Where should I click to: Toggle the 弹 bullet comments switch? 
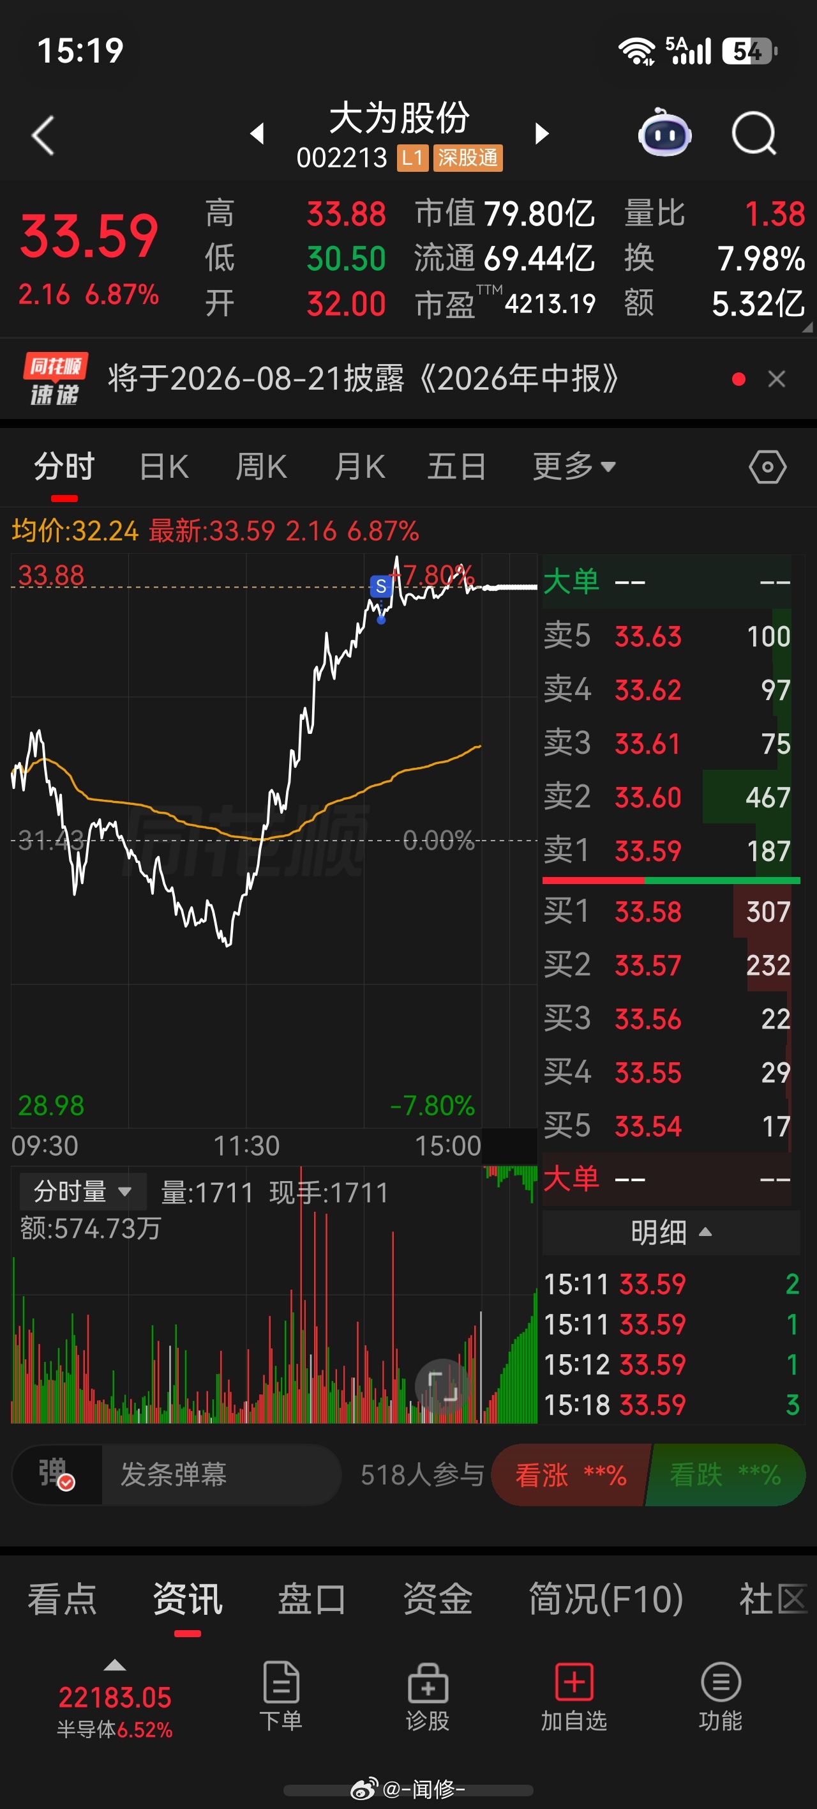[x=57, y=1474]
